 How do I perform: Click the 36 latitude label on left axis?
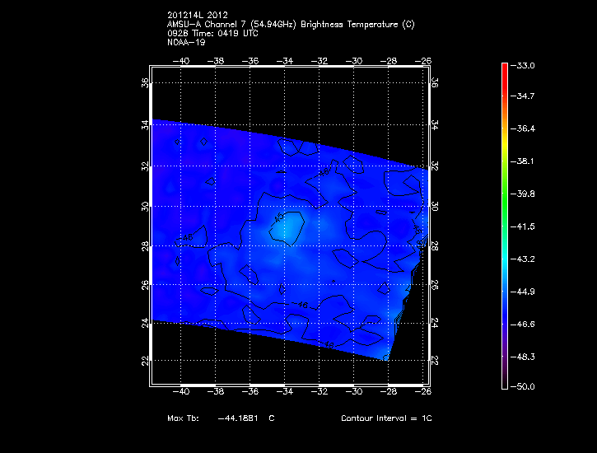point(145,82)
